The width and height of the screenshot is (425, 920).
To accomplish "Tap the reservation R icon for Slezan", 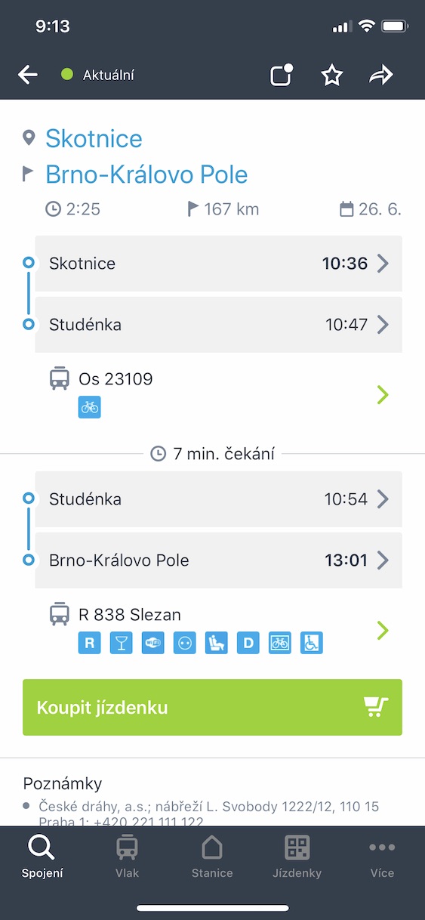I will 89,644.
